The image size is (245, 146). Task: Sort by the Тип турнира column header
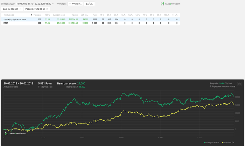point(9,15)
